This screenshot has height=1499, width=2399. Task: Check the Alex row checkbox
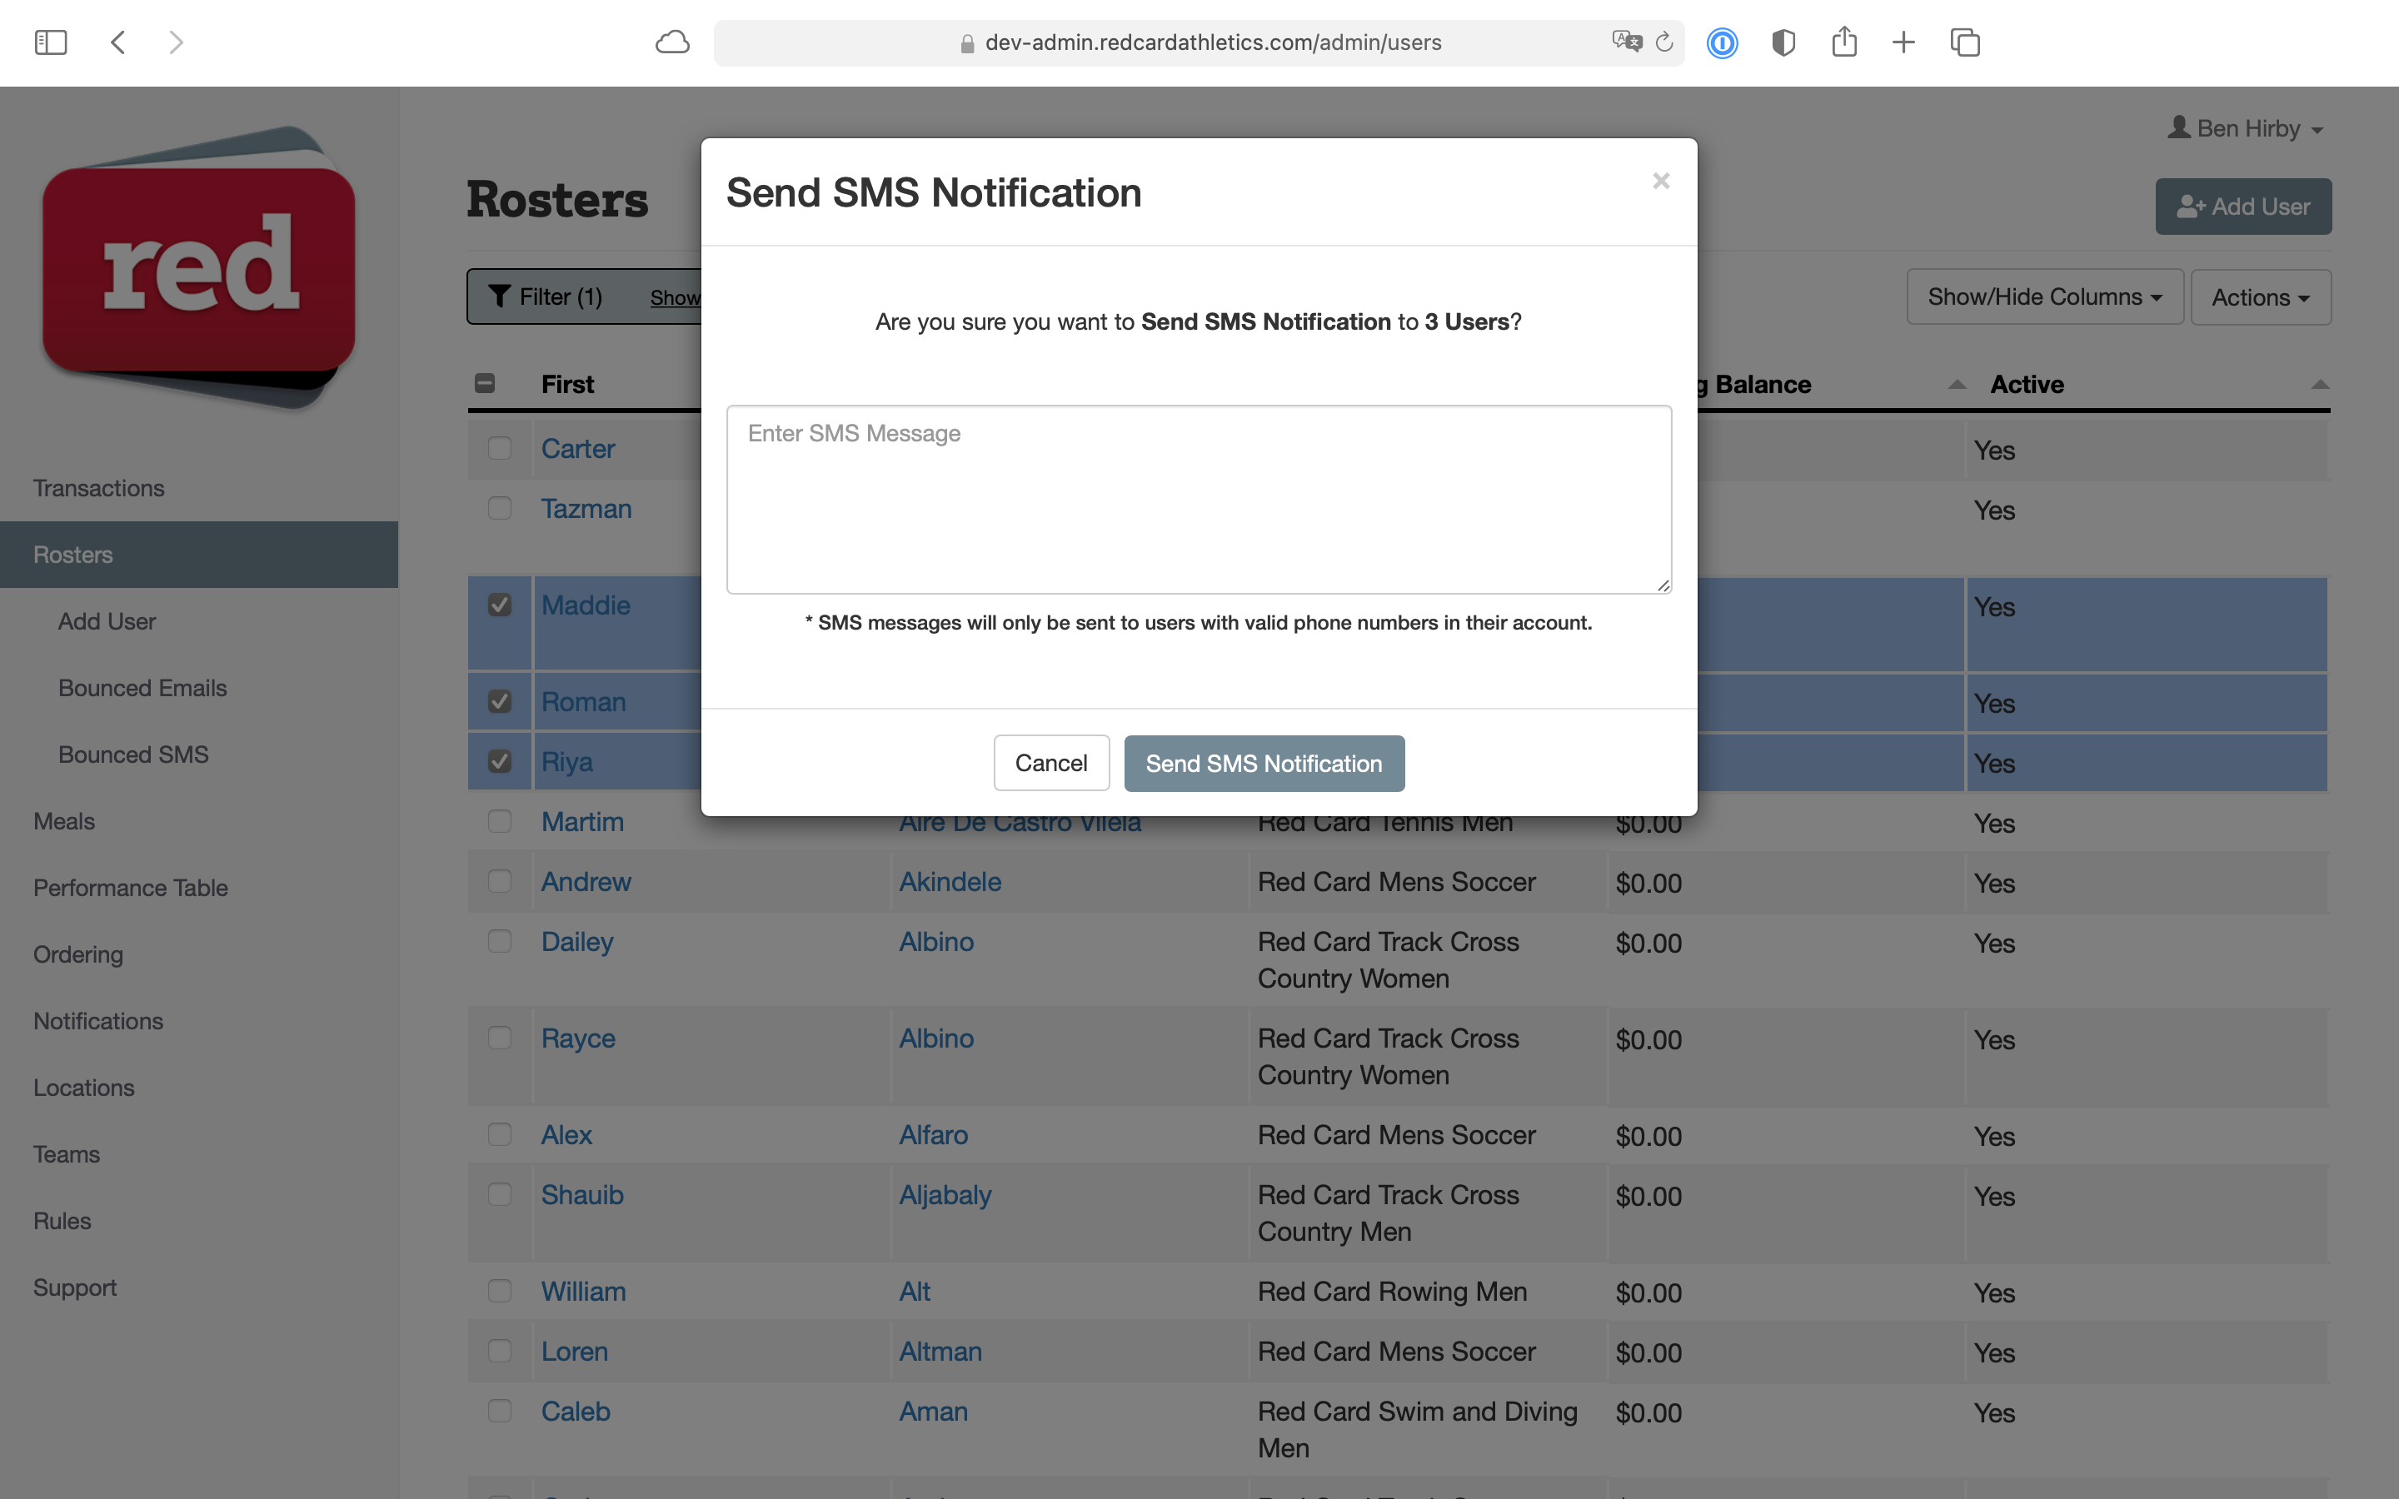click(x=500, y=1135)
